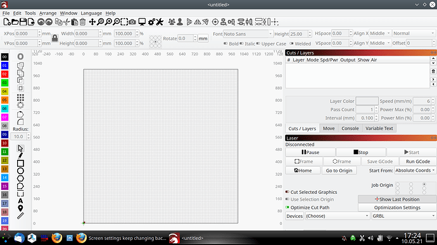This screenshot has width=437, height=245.
Task: Click the Pause button
Action: pyautogui.click(x=310, y=152)
